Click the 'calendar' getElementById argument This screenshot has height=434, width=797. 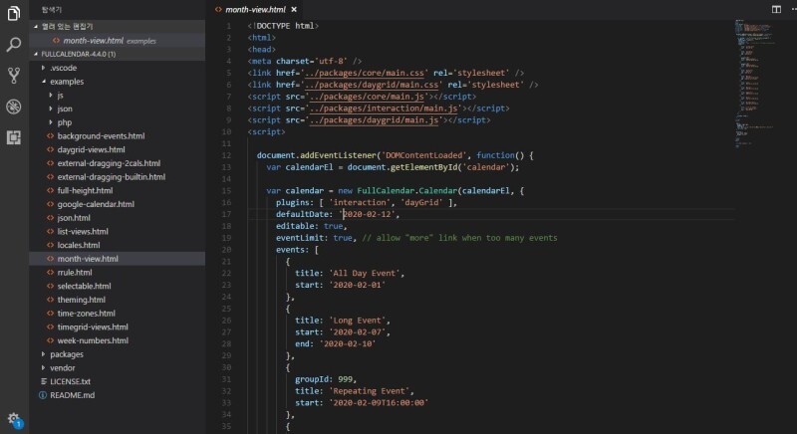tap(486, 167)
